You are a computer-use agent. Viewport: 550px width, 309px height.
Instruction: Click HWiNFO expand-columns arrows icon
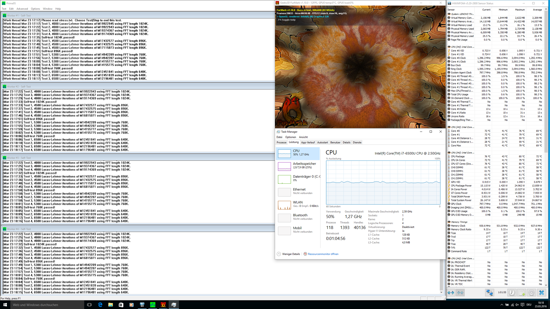[x=451, y=292]
